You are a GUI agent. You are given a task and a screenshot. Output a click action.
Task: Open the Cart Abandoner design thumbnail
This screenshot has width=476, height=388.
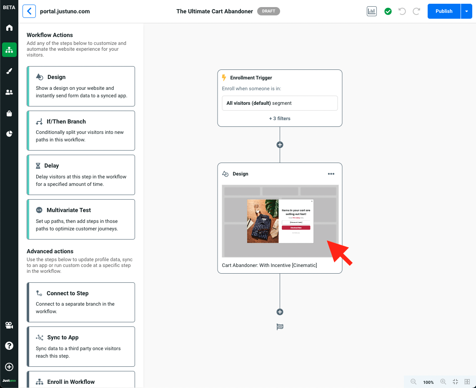coord(280,221)
